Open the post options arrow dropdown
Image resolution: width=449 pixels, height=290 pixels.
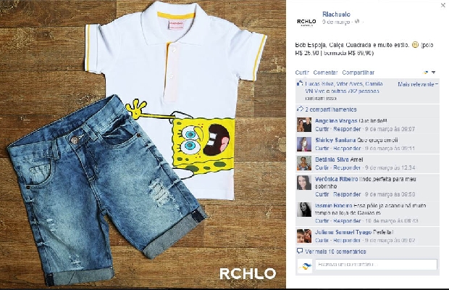(x=433, y=72)
